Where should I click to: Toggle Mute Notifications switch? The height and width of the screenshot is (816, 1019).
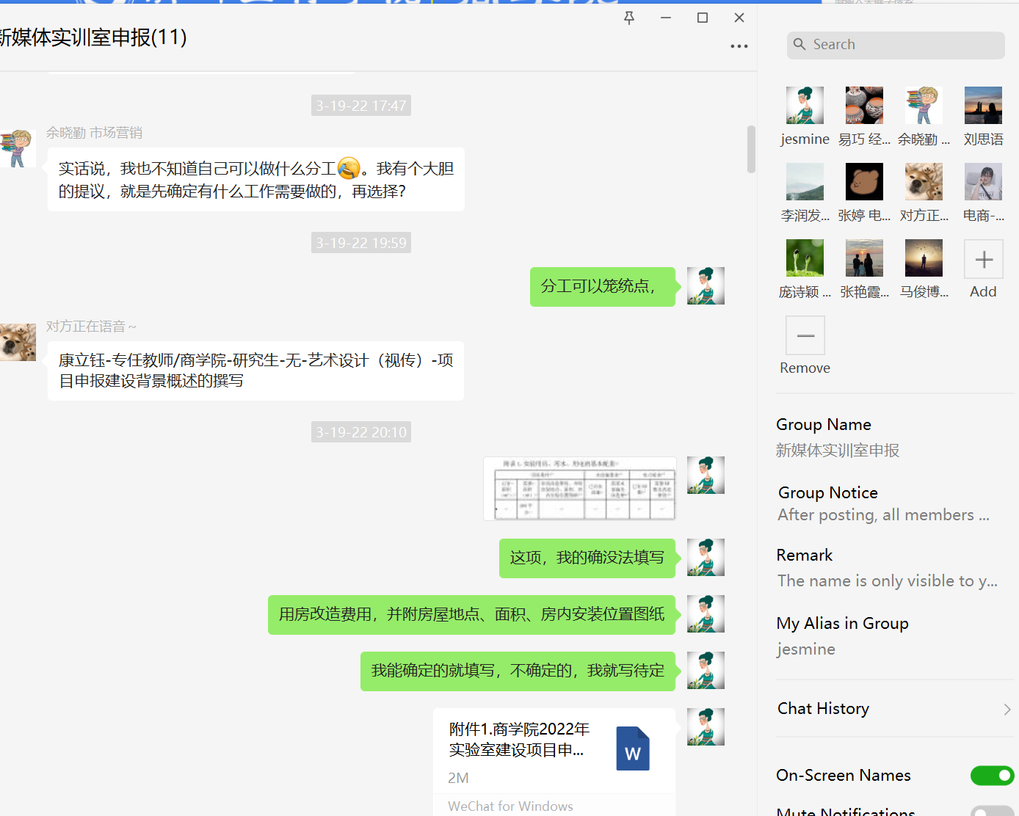(x=992, y=811)
